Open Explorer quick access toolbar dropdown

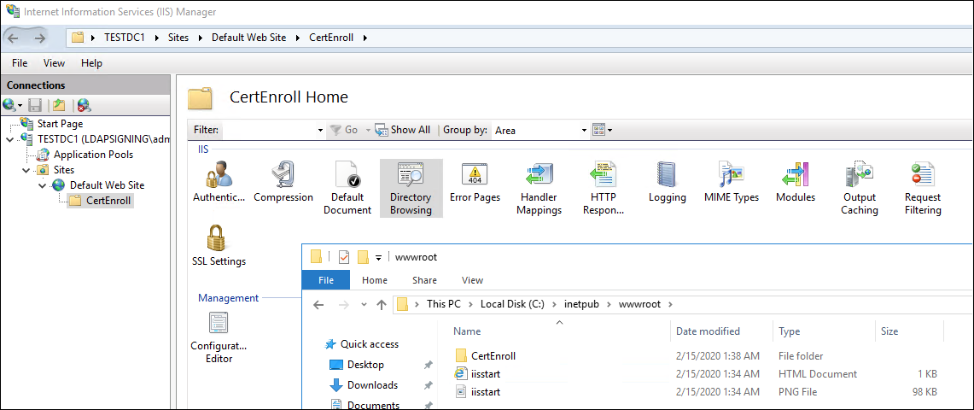378,258
